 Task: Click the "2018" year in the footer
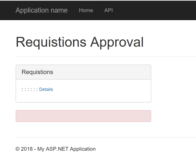point(27,149)
